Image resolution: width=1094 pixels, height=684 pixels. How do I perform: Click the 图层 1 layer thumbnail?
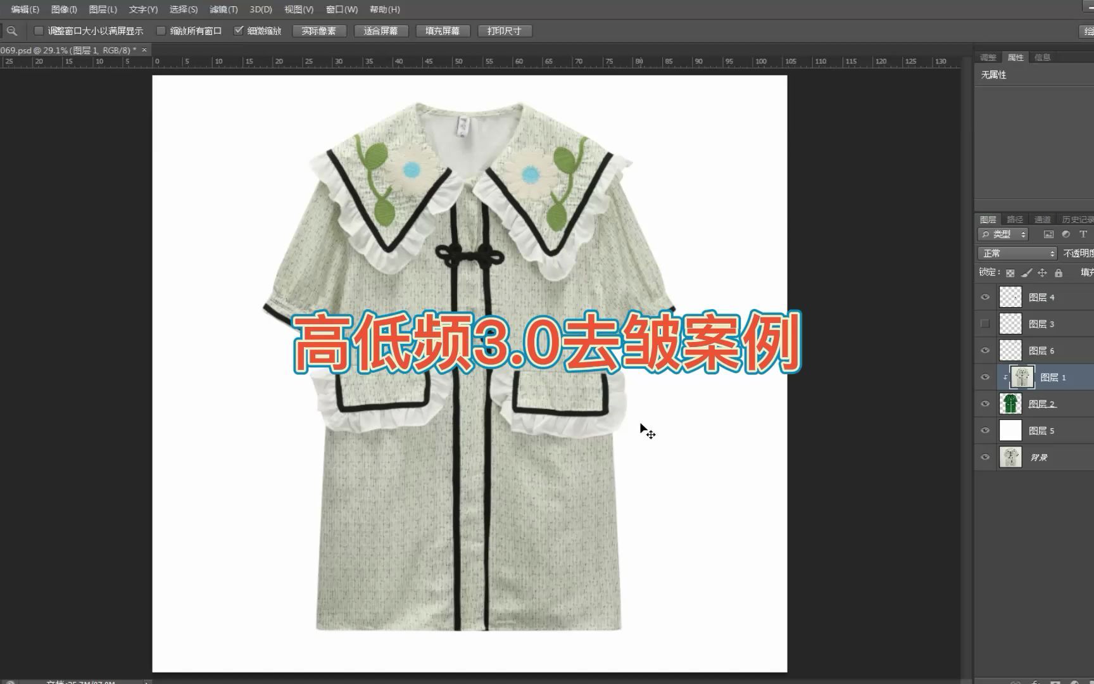[x=1022, y=377]
